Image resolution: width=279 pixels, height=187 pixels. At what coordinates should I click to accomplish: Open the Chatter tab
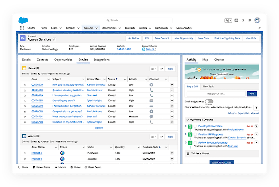coord(219,60)
